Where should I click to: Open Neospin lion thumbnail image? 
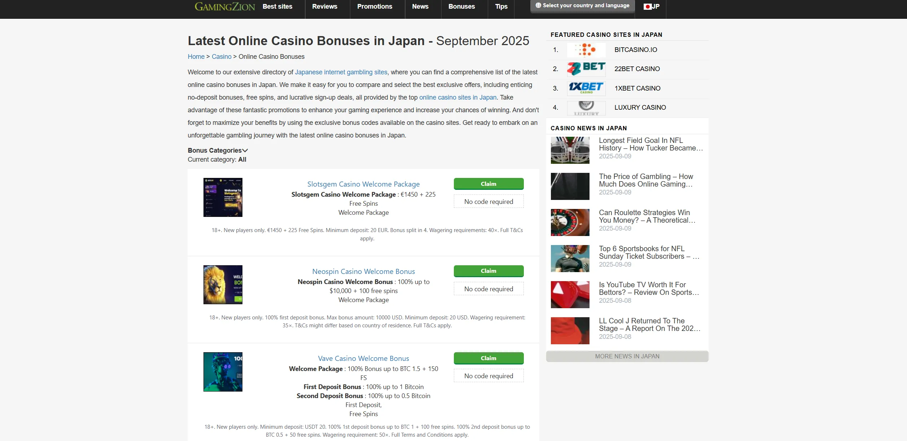click(x=223, y=285)
